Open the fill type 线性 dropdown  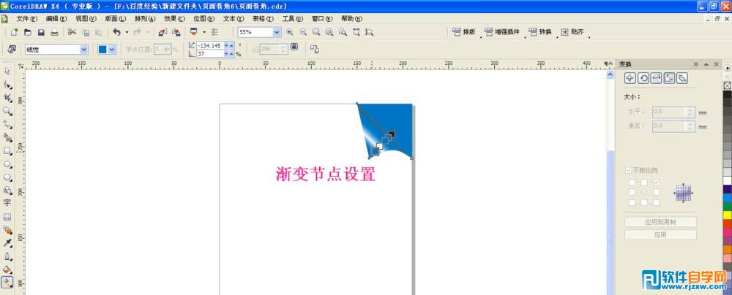coord(83,50)
